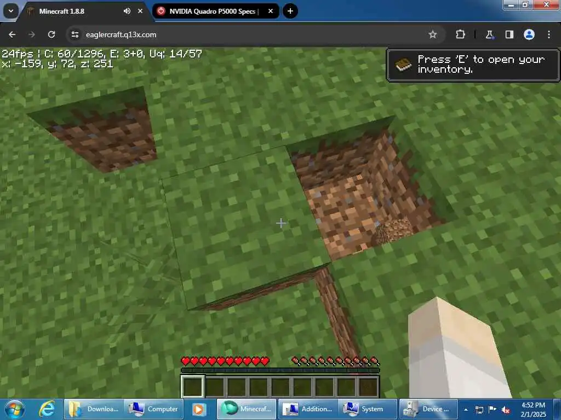This screenshot has width=561, height=420.
Task: Open network status tray icon
Action: click(479, 410)
